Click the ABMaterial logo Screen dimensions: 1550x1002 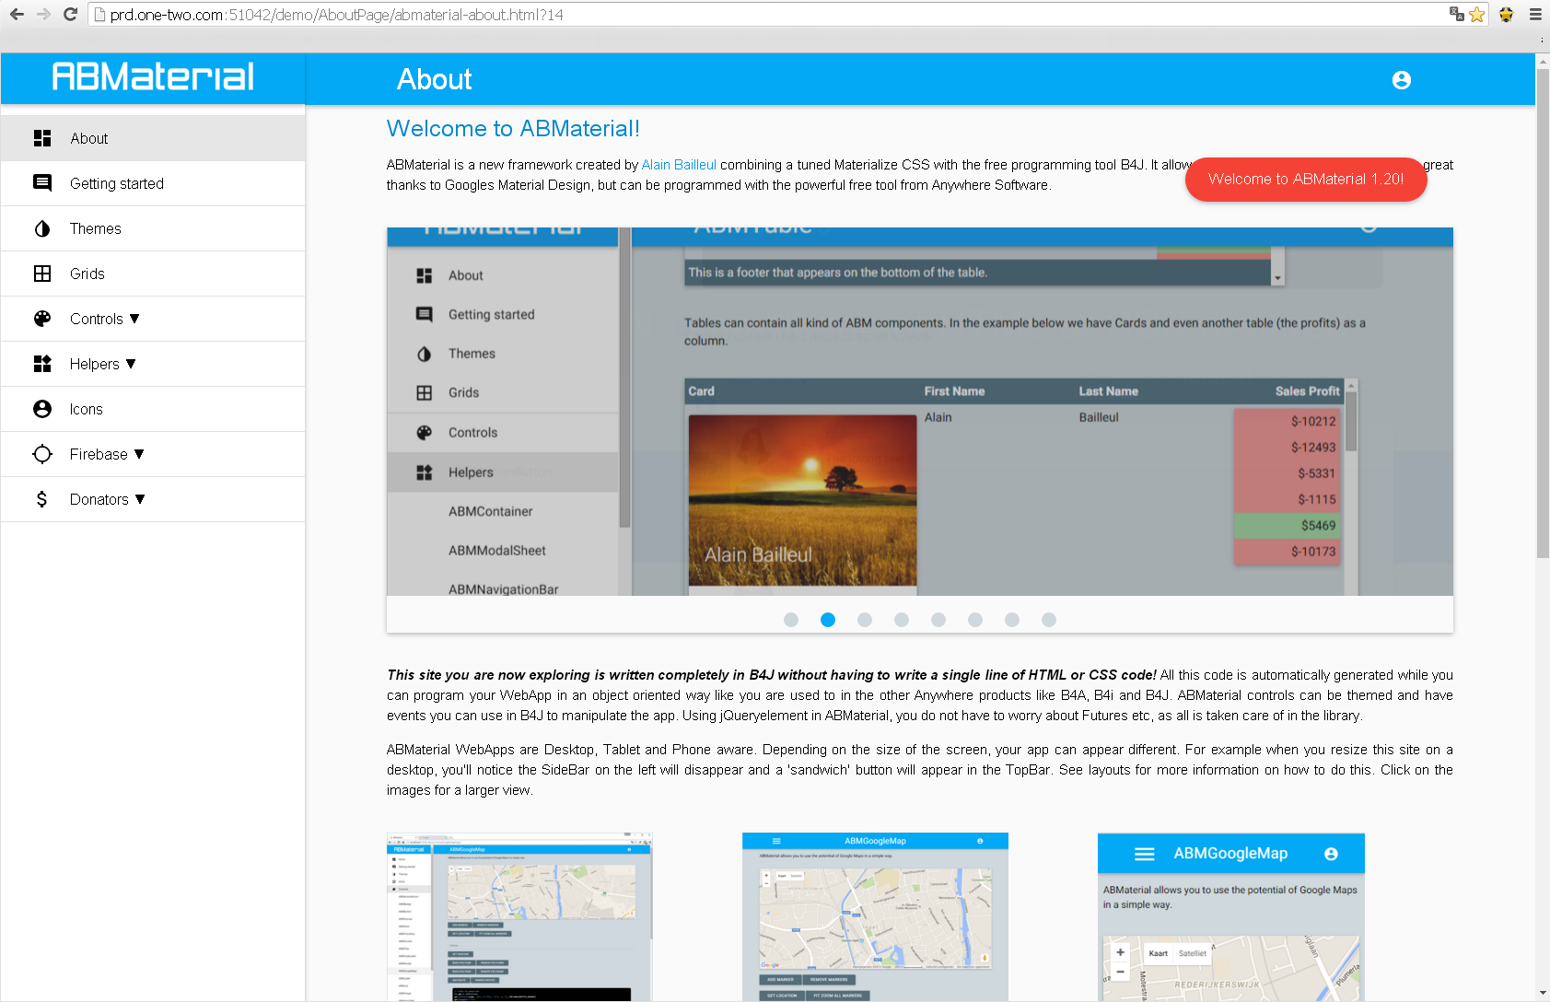[153, 76]
